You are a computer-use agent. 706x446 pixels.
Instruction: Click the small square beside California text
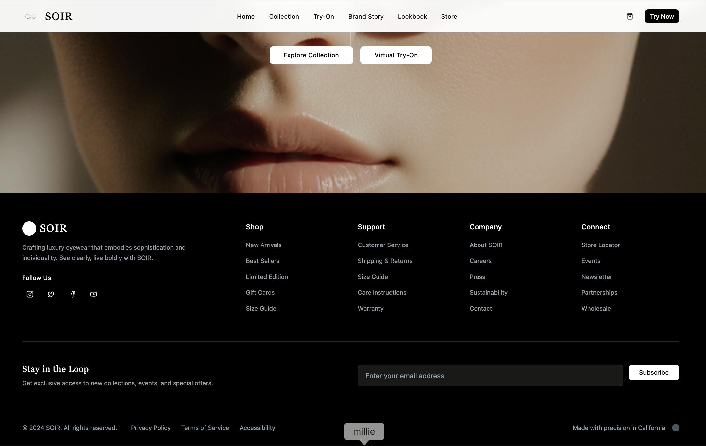tap(676, 428)
